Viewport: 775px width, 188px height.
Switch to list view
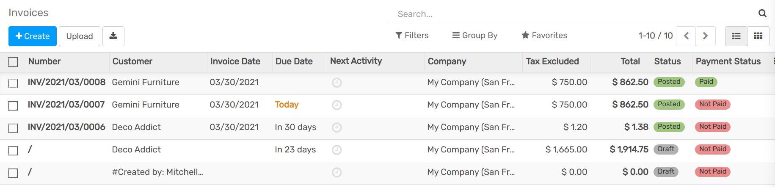736,36
